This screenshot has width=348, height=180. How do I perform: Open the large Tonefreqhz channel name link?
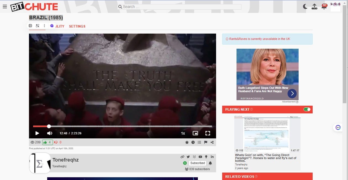(x=66, y=160)
